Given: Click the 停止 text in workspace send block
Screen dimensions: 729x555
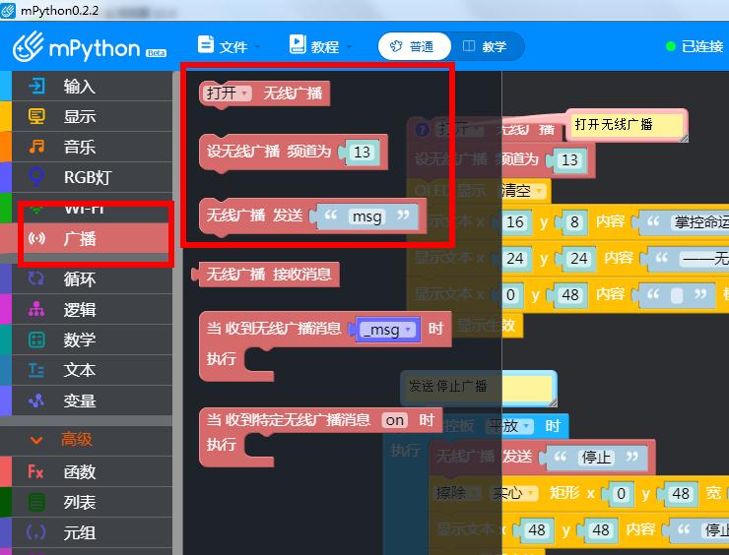Looking at the screenshot, I should [596, 457].
